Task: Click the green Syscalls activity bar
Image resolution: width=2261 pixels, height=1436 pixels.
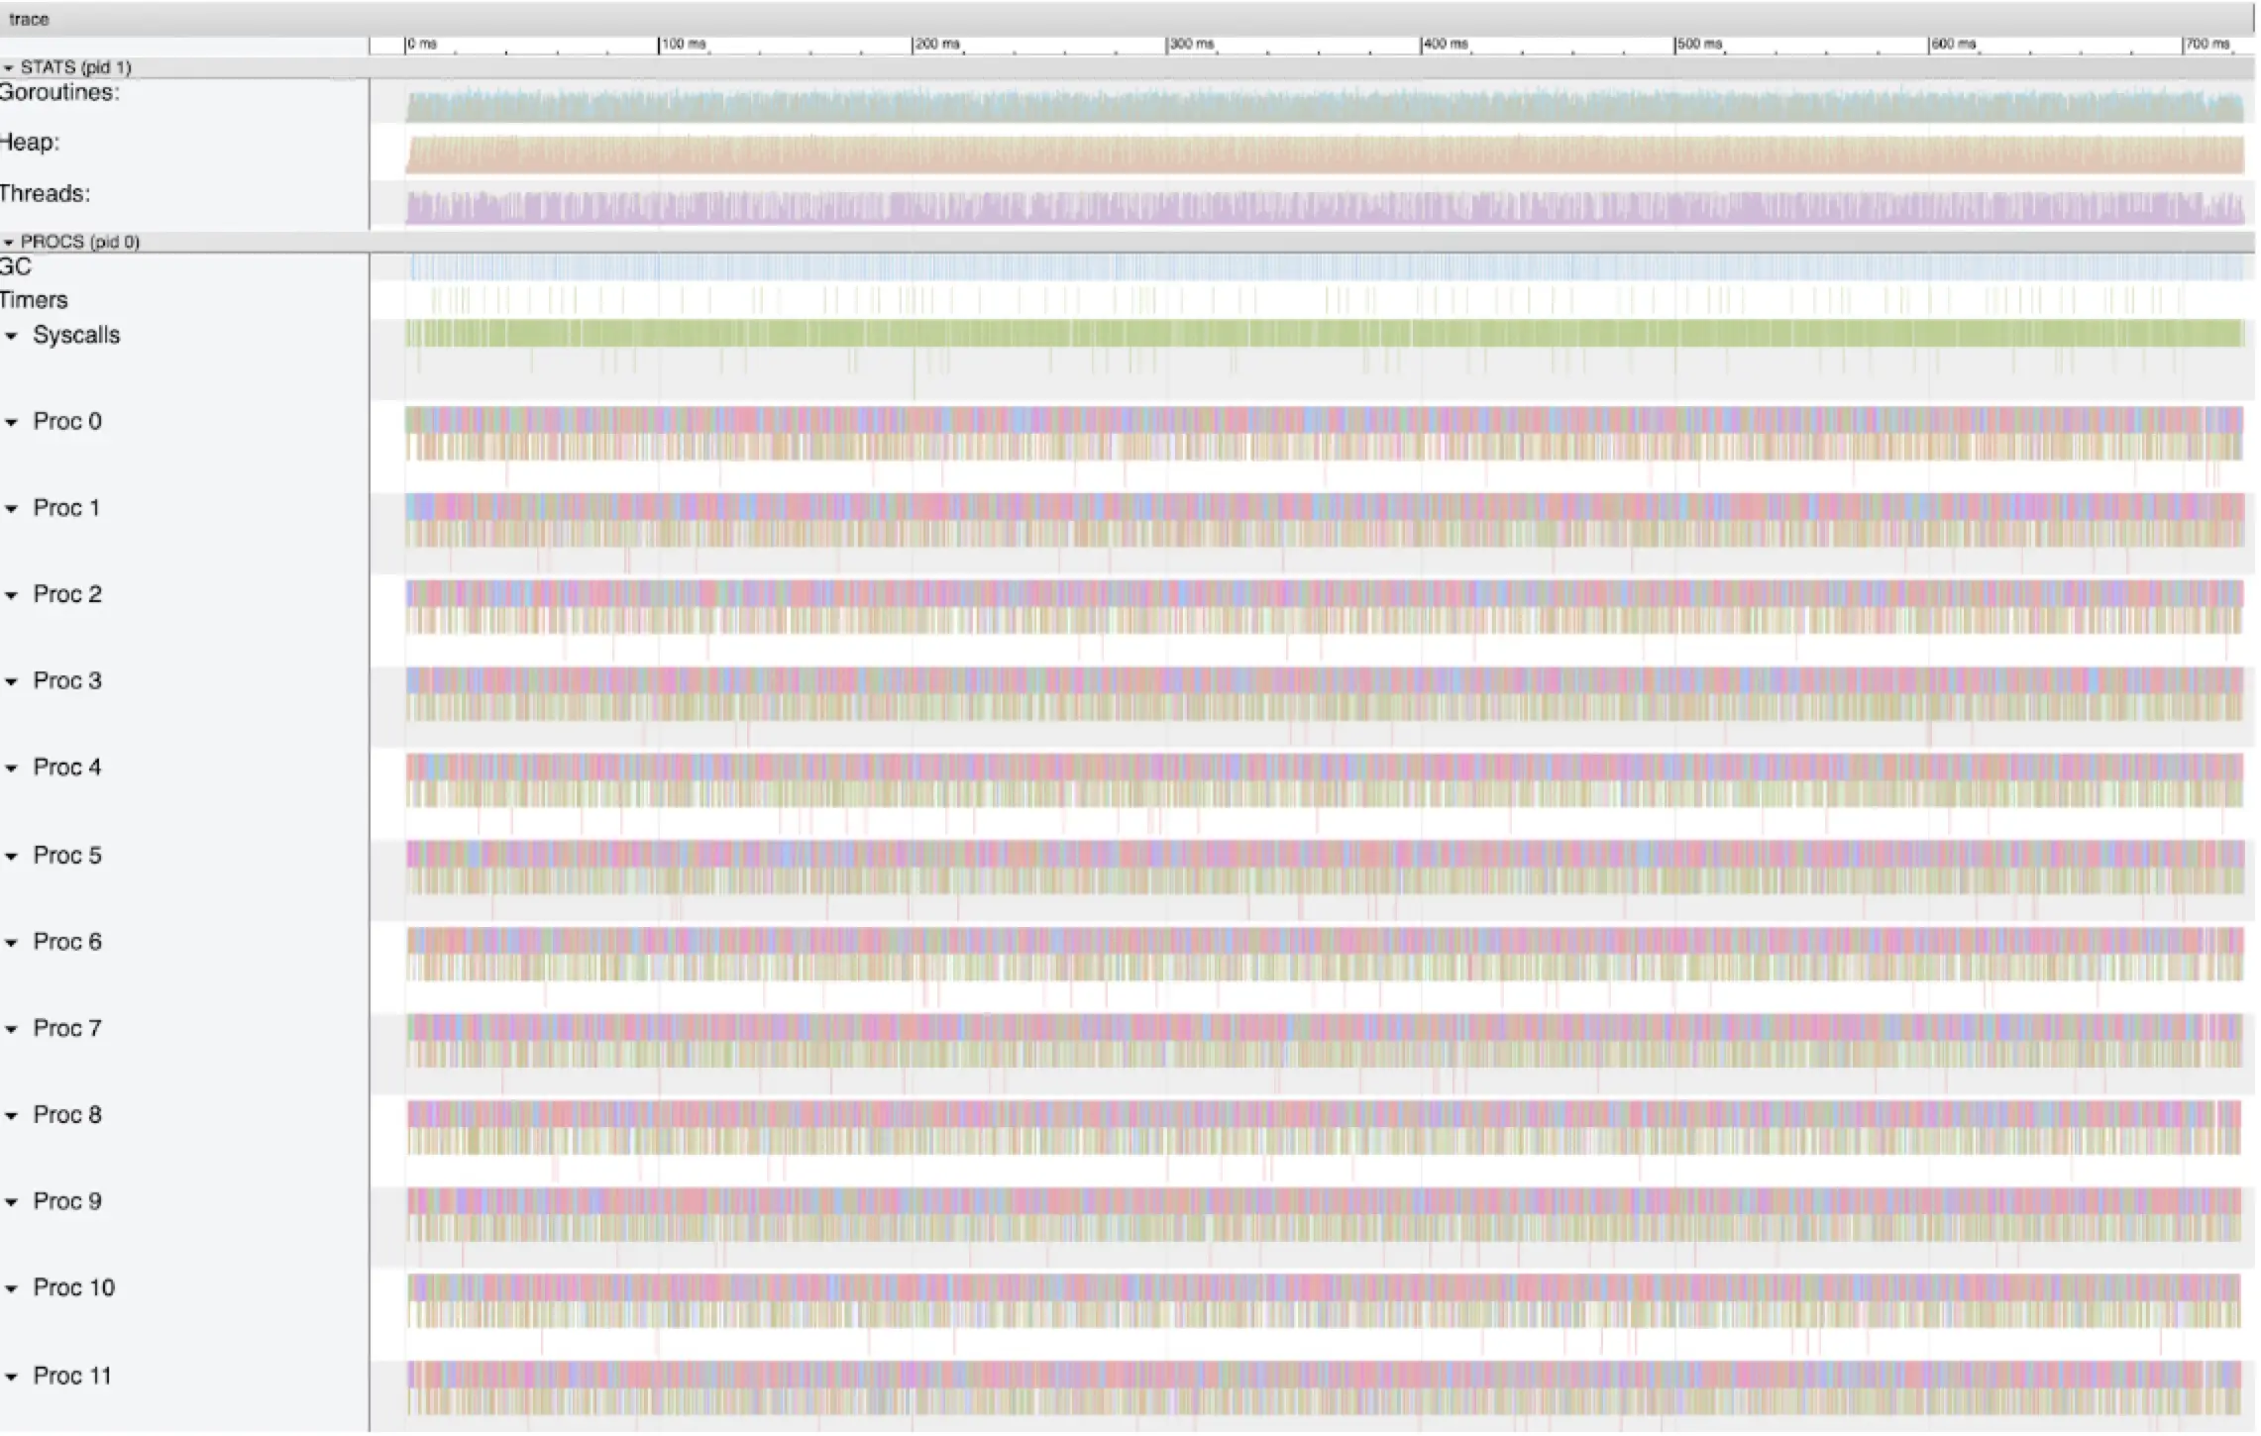Action: pyautogui.click(x=1324, y=333)
